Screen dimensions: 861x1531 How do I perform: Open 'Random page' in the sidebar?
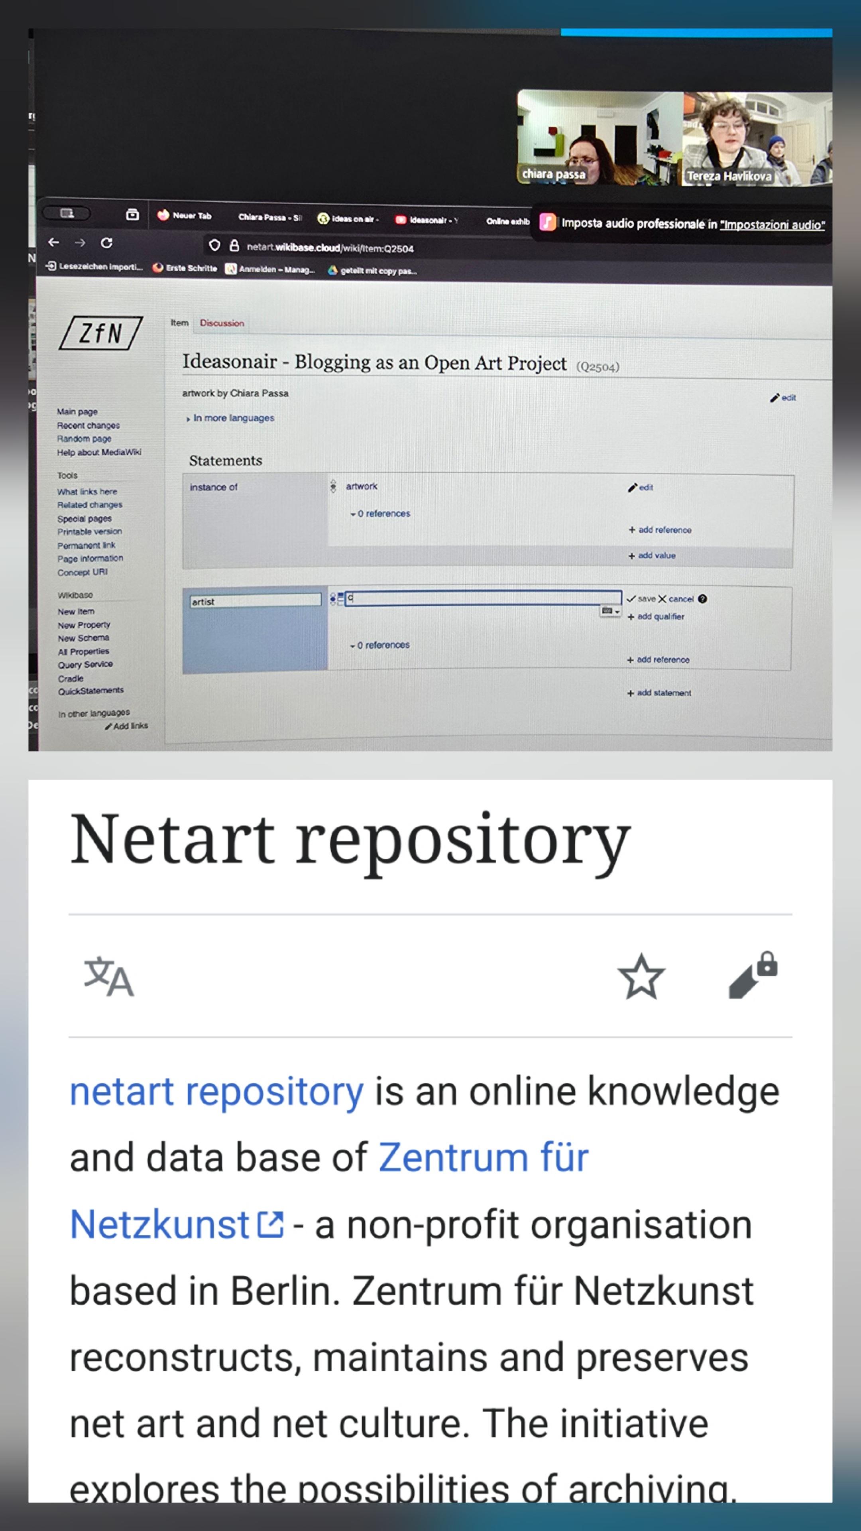pyautogui.click(x=85, y=439)
